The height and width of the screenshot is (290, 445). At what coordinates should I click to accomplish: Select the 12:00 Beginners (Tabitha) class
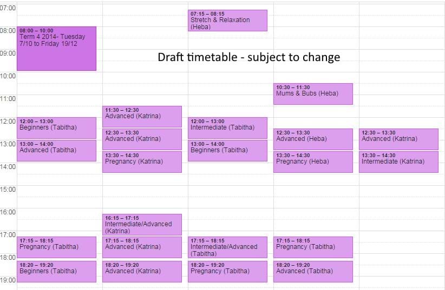[56, 128]
